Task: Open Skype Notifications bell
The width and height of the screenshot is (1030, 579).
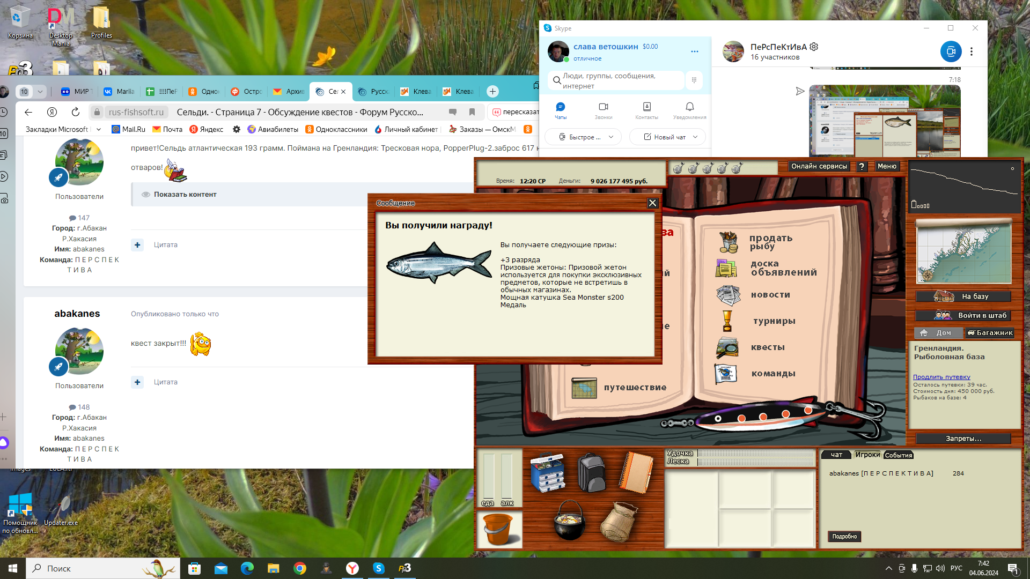Action: tap(689, 109)
